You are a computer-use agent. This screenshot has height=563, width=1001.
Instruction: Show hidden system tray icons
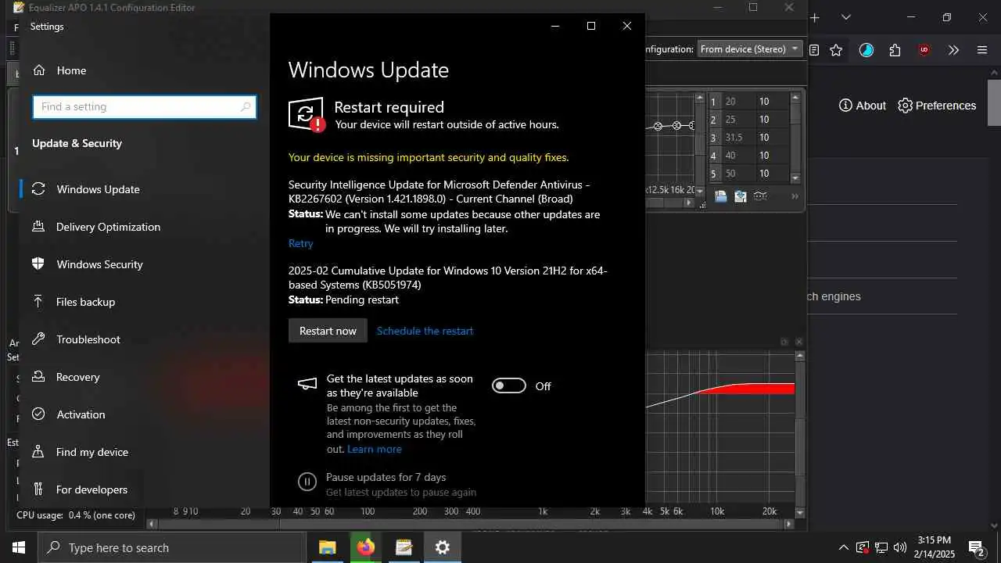tap(843, 547)
